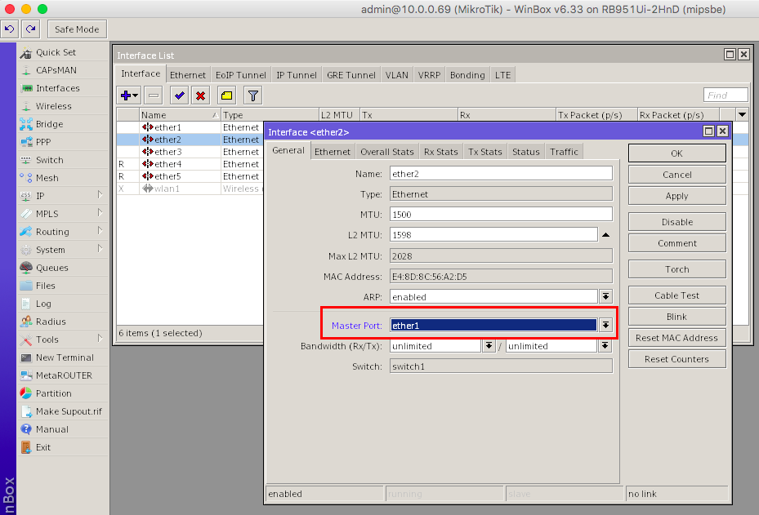Viewport: 759px width, 515px height.
Task: Open the column chooser dropdown in Interface List
Action: [x=742, y=114]
